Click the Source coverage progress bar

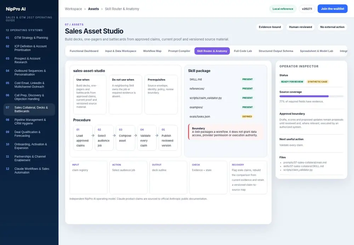click(x=311, y=96)
